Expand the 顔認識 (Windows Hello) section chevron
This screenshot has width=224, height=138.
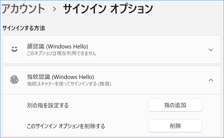click(x=211, y=50)
